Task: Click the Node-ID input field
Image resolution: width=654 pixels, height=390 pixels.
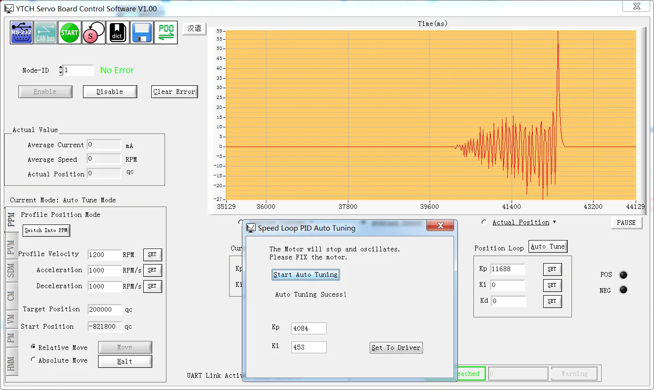Action: coord(78,70)
